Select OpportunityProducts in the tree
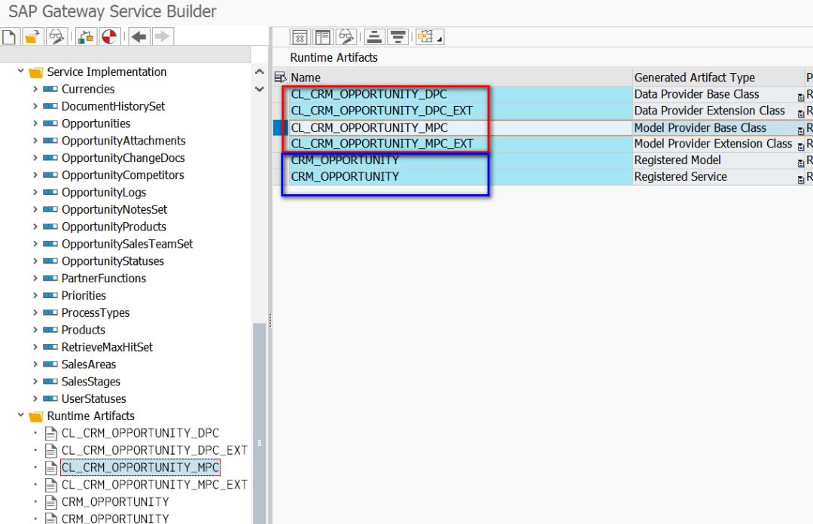The image size is (813, 524). click(114, 227)
